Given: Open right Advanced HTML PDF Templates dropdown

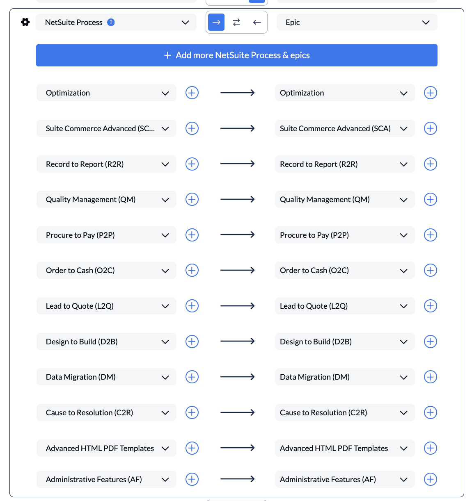Looking at the screenshot, I should 345,448.
